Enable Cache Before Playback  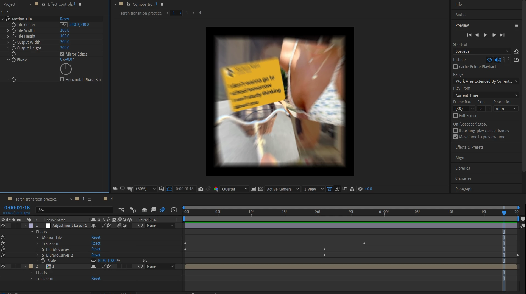455,67
